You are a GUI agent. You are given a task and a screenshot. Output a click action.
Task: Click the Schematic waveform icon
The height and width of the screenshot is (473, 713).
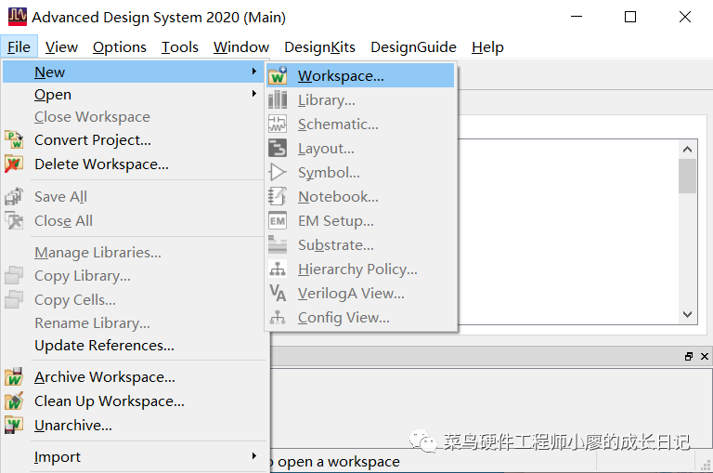(x=278, y=124)
